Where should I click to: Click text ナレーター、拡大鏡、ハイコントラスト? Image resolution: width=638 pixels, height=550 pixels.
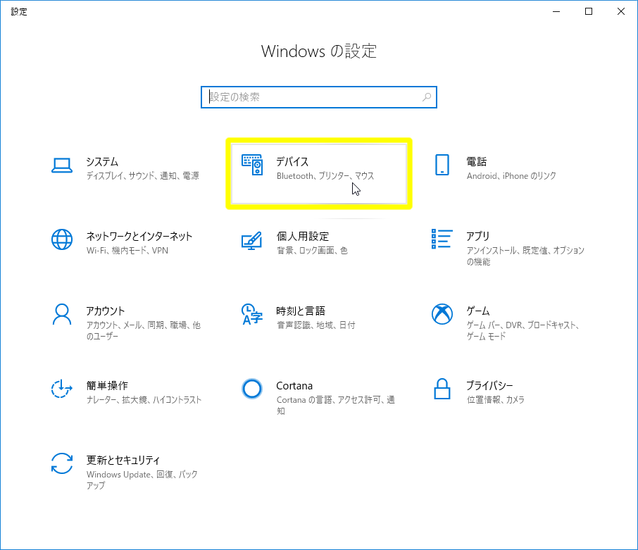144,400
